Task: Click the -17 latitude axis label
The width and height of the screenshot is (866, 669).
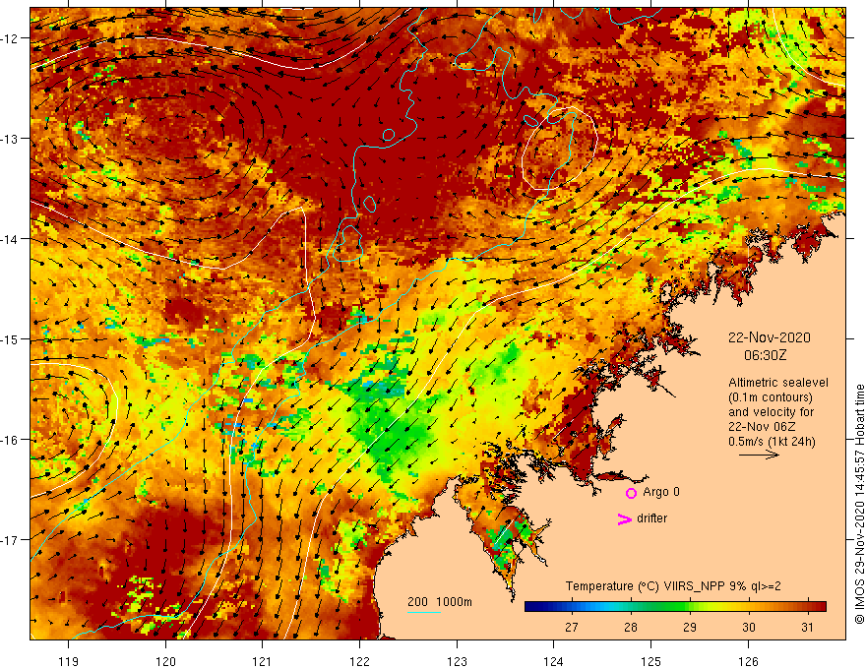Action: [x=10, y=540]
